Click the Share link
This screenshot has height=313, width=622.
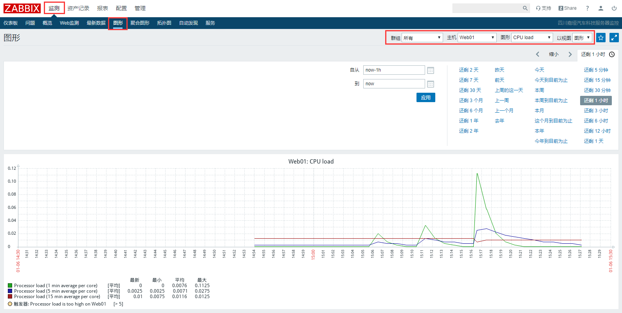pyautogui.click(x=568, y=8)
